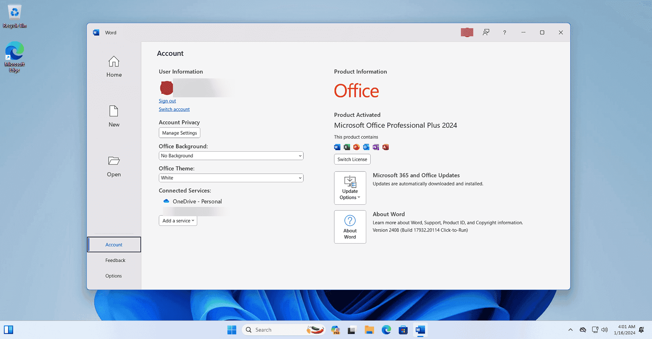Open the notification bell in the system tray

coord(642,330)
